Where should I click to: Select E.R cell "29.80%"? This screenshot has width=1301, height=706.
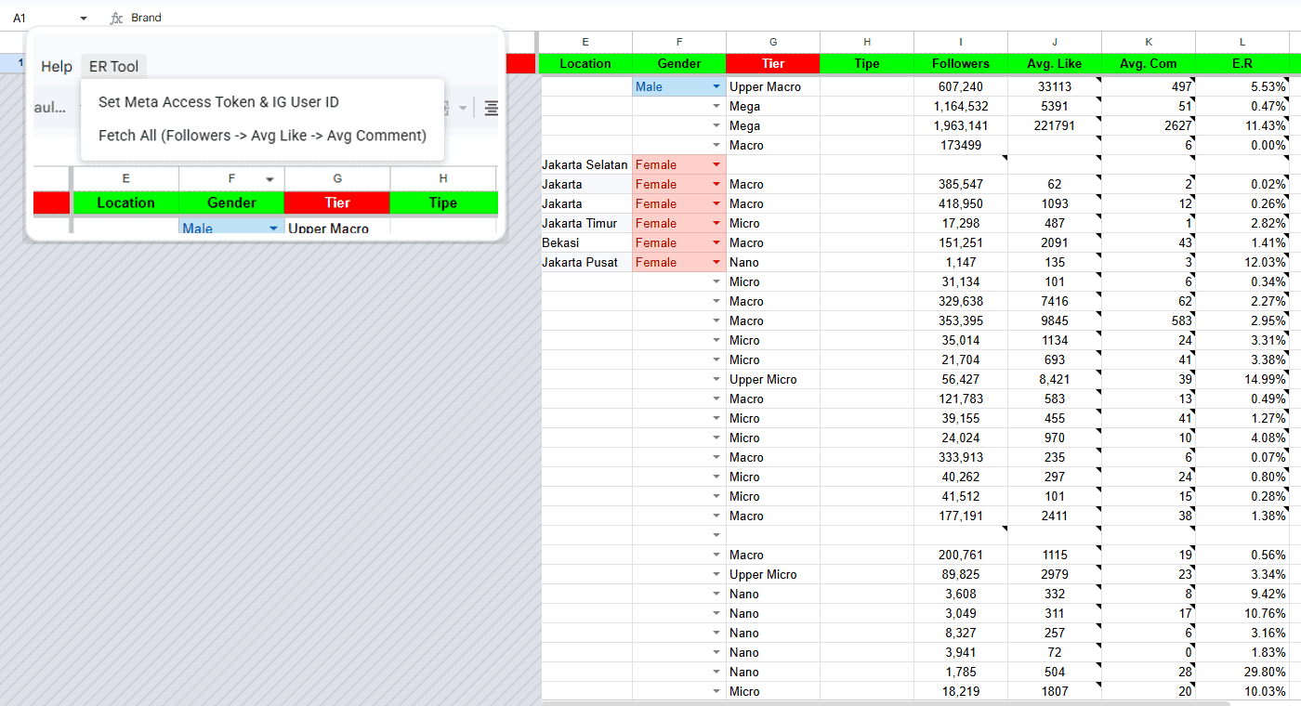click(1242, 672)
